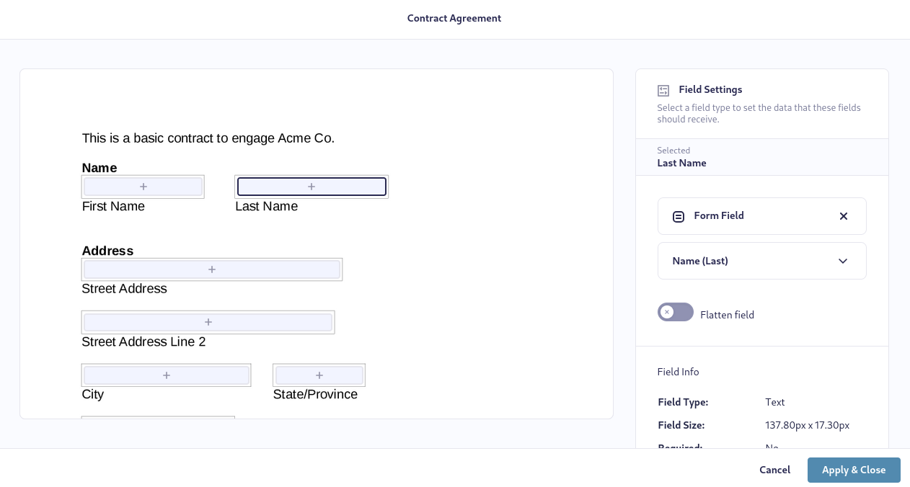Click the Contract Agreement document title

coord(454,18)
